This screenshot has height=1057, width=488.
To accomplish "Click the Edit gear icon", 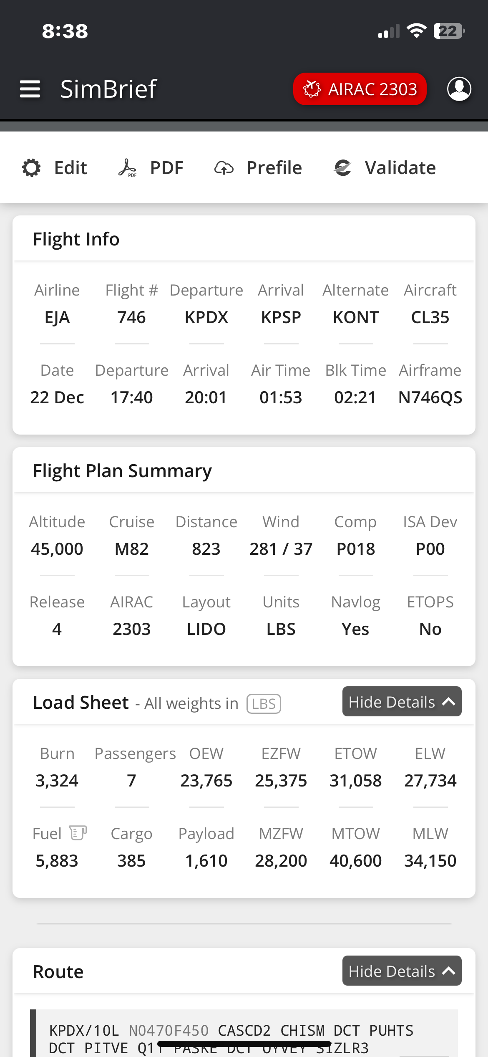I will 31,168.
